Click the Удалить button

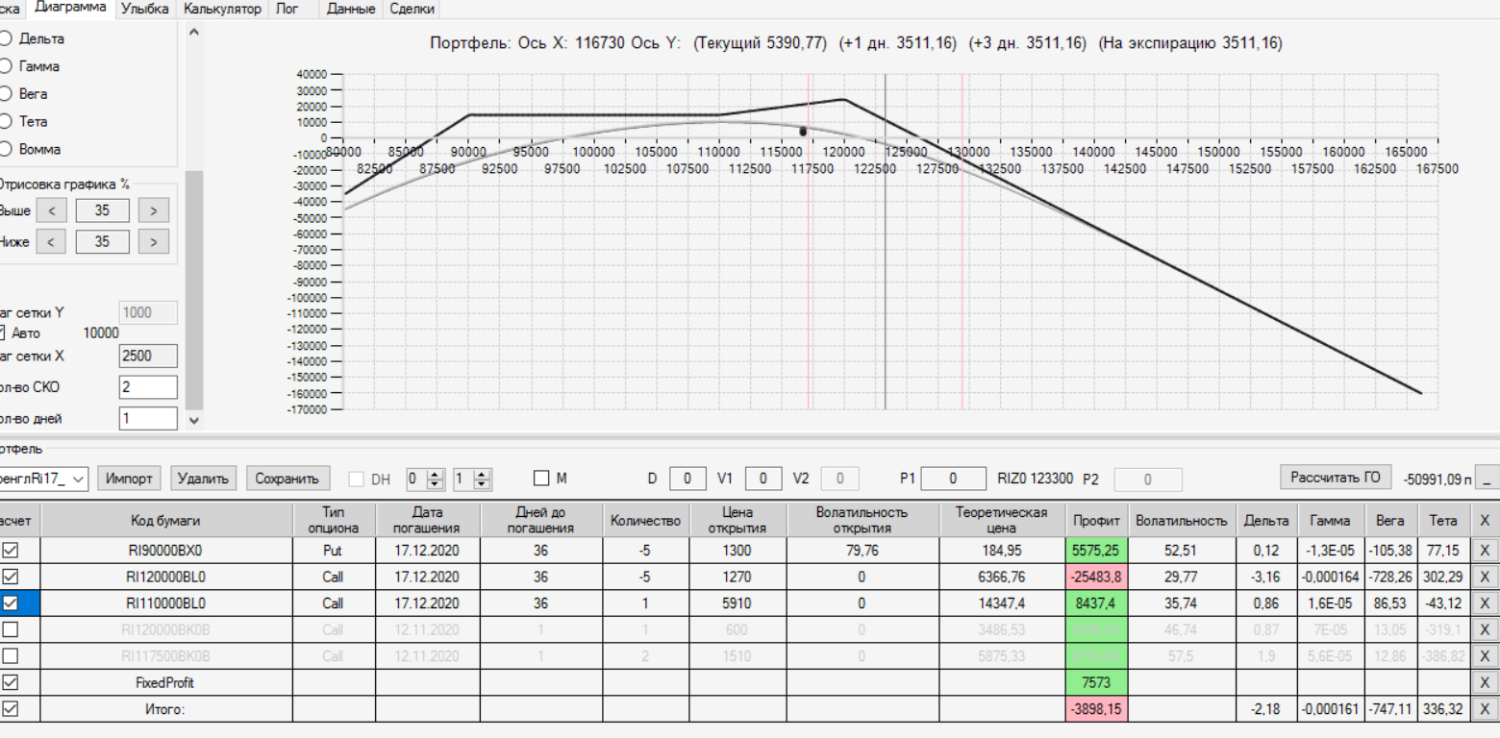[x=204, y=479]
